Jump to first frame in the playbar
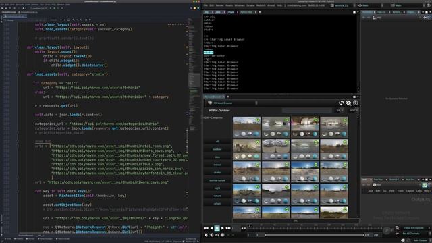Screen dimensions: 432x243 click(206, 228)
